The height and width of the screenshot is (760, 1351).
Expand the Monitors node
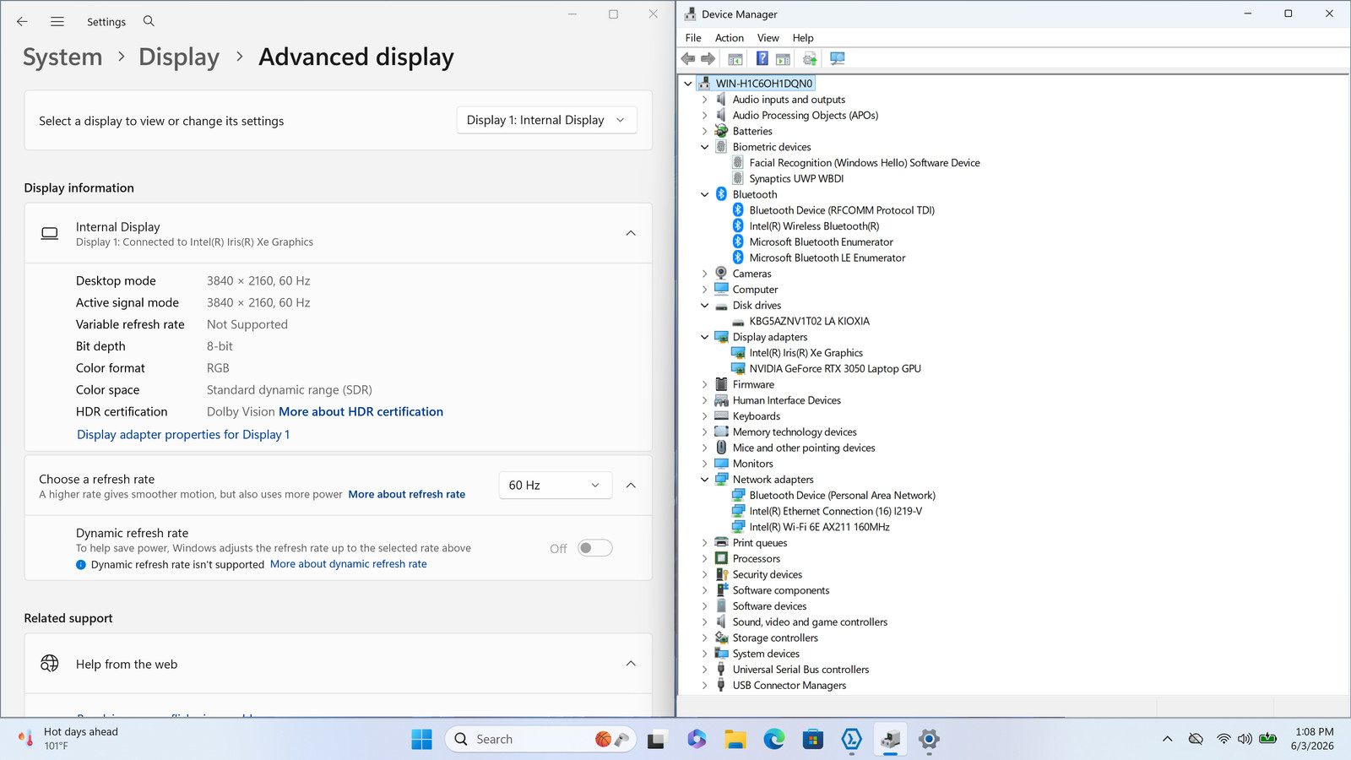pos(705,464)
